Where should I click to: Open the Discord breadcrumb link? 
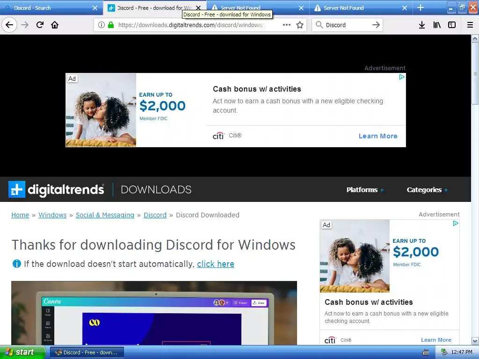tap(155, 215)
